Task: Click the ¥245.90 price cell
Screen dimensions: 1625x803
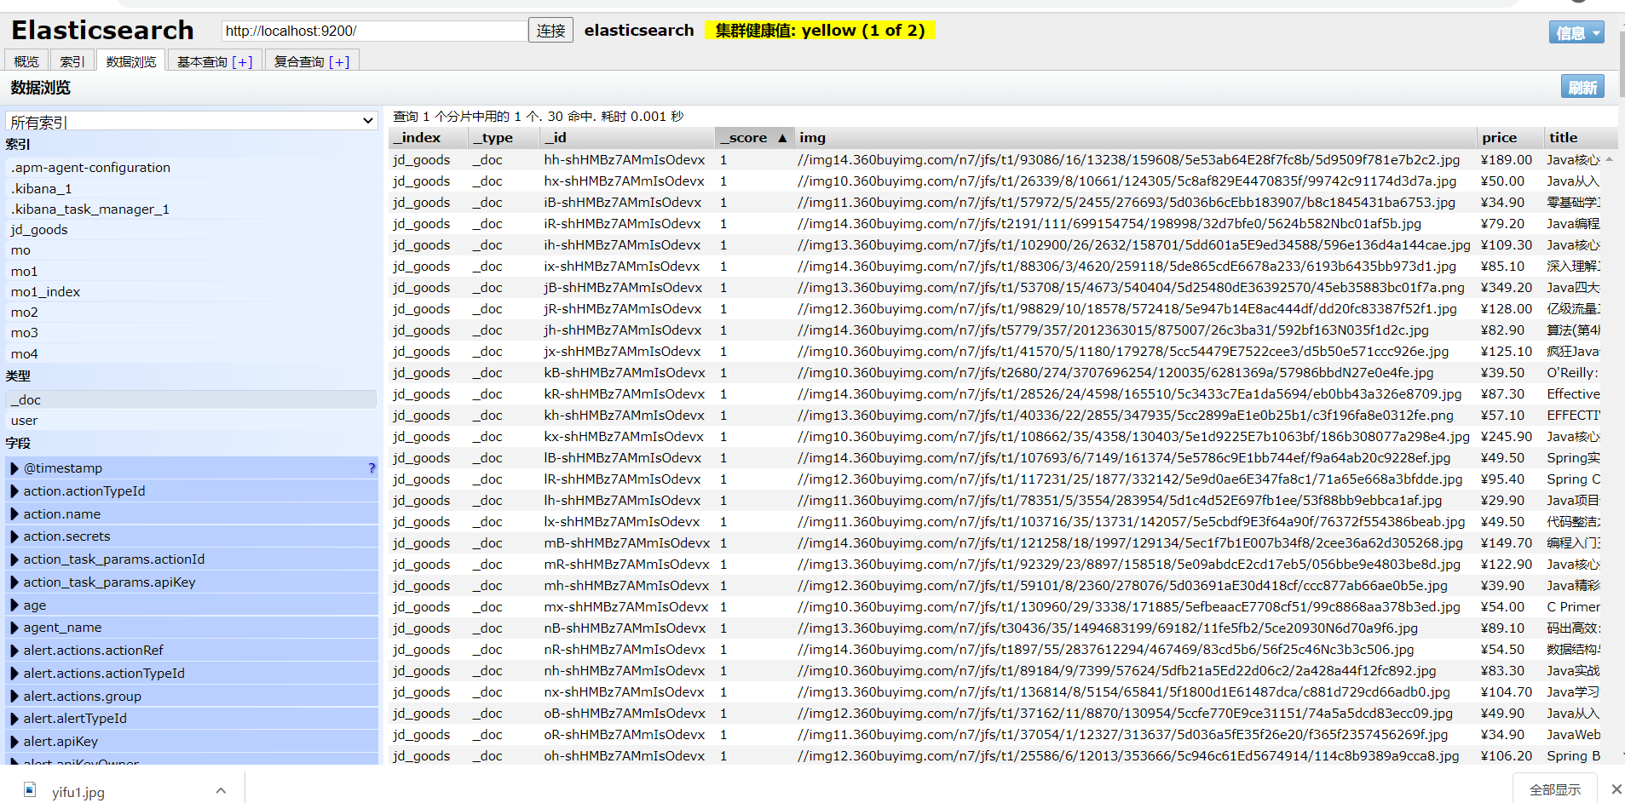Action: [1506, 437]
